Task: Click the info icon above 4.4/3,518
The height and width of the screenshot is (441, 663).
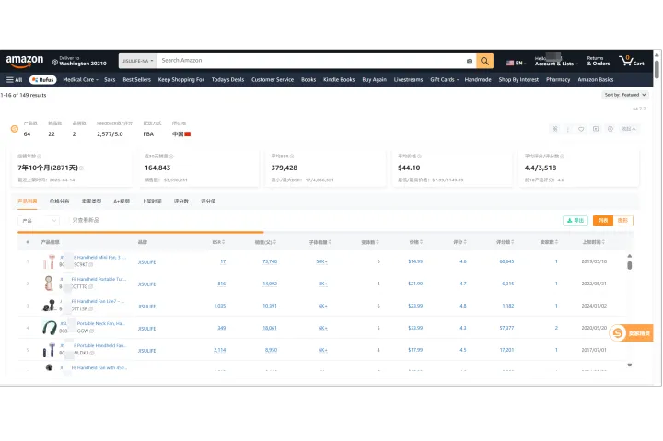Action: point(562,157)
